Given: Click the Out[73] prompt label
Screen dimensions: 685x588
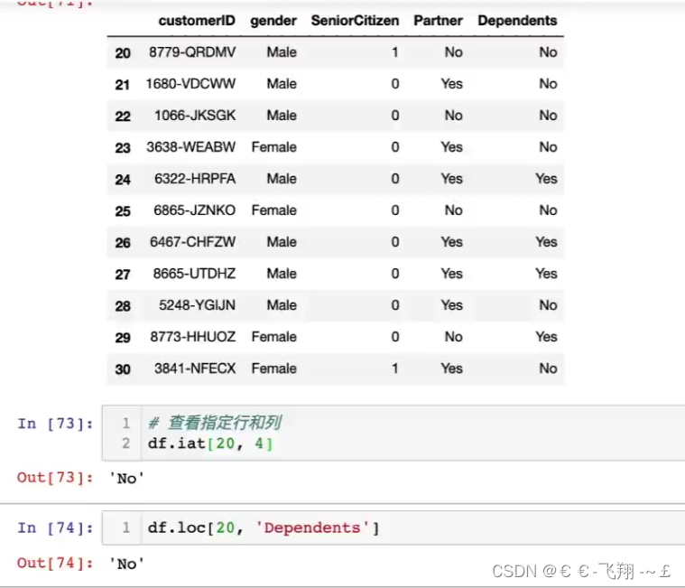Looking at the screenshot, I should (x=55, y=478).
